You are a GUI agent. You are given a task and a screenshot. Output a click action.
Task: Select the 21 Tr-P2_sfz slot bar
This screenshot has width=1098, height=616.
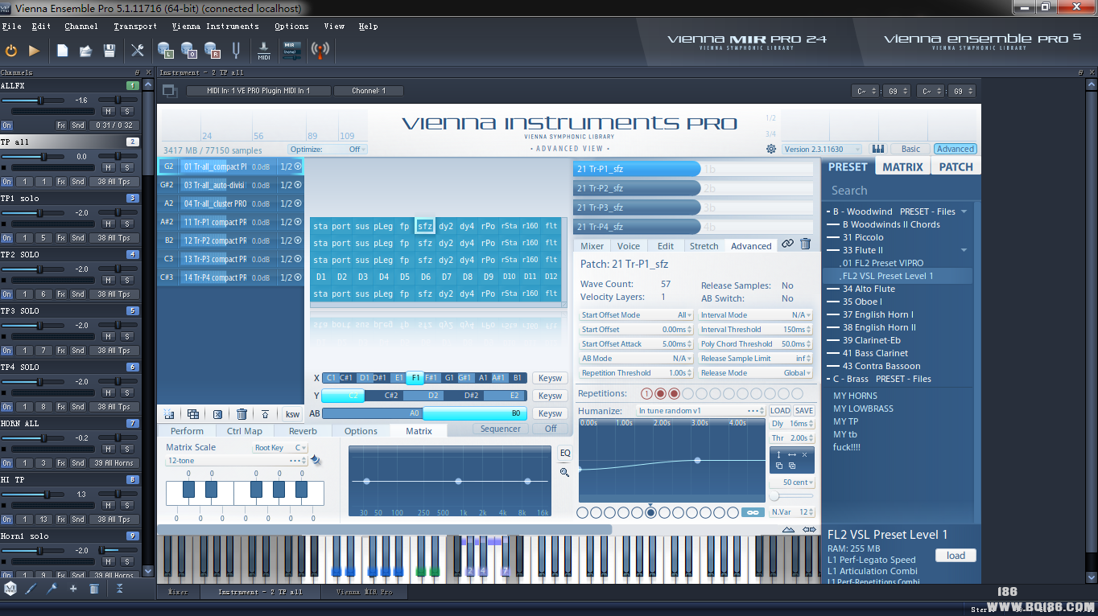pyautogui.click(x=637, y=188)
